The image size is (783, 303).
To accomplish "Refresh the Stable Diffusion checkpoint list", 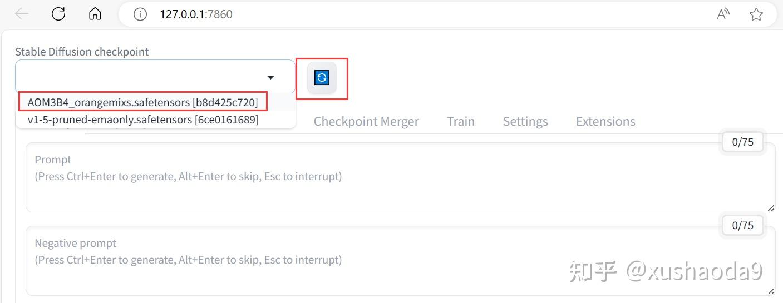I will [322, 78].
